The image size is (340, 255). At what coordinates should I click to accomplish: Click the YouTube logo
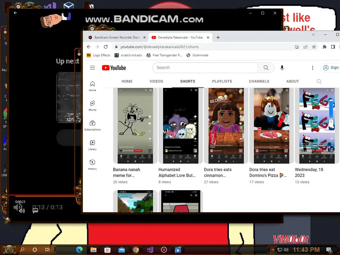point(114,68)
